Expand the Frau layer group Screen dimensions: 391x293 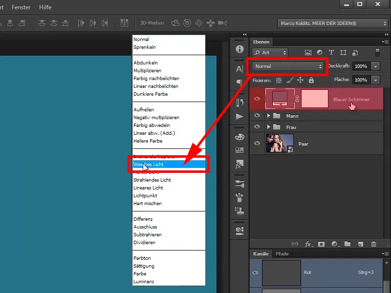click(268, 127)
